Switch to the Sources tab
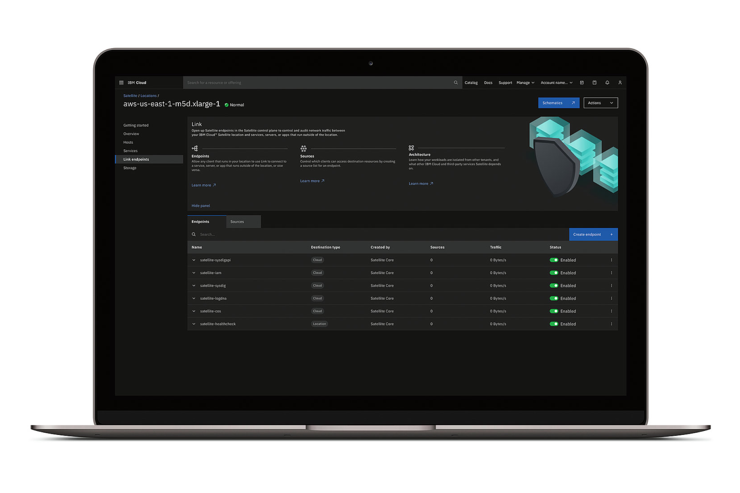This screenshot has height=493, width=740. [243, 222]
